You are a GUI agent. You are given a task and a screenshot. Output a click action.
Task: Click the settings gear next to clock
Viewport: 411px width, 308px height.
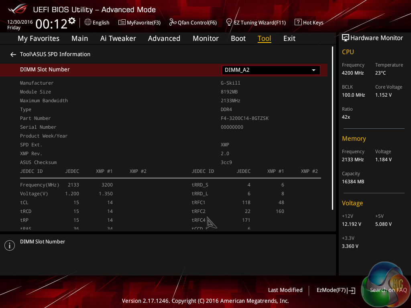pyautogui.click(x=72, y=21)
